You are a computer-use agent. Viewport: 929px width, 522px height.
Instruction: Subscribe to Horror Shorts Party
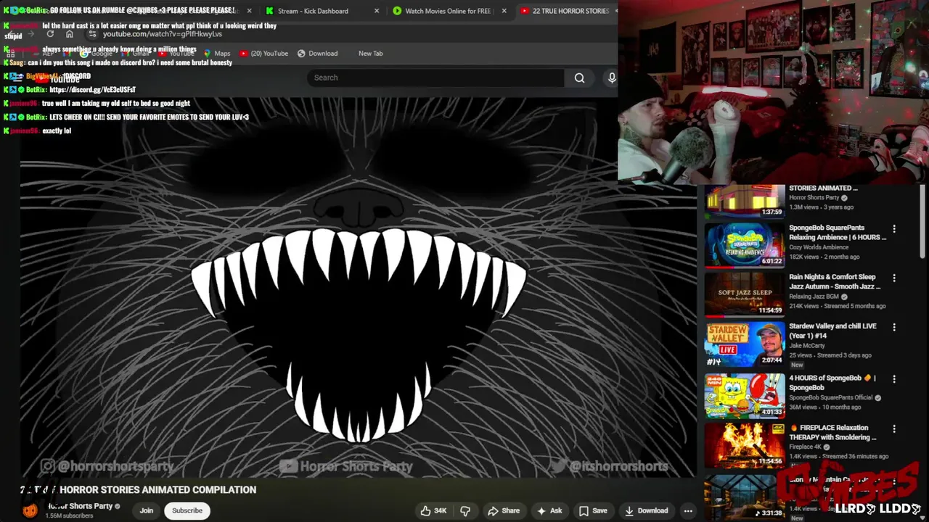pyautogui.click(x=187, y=510)
